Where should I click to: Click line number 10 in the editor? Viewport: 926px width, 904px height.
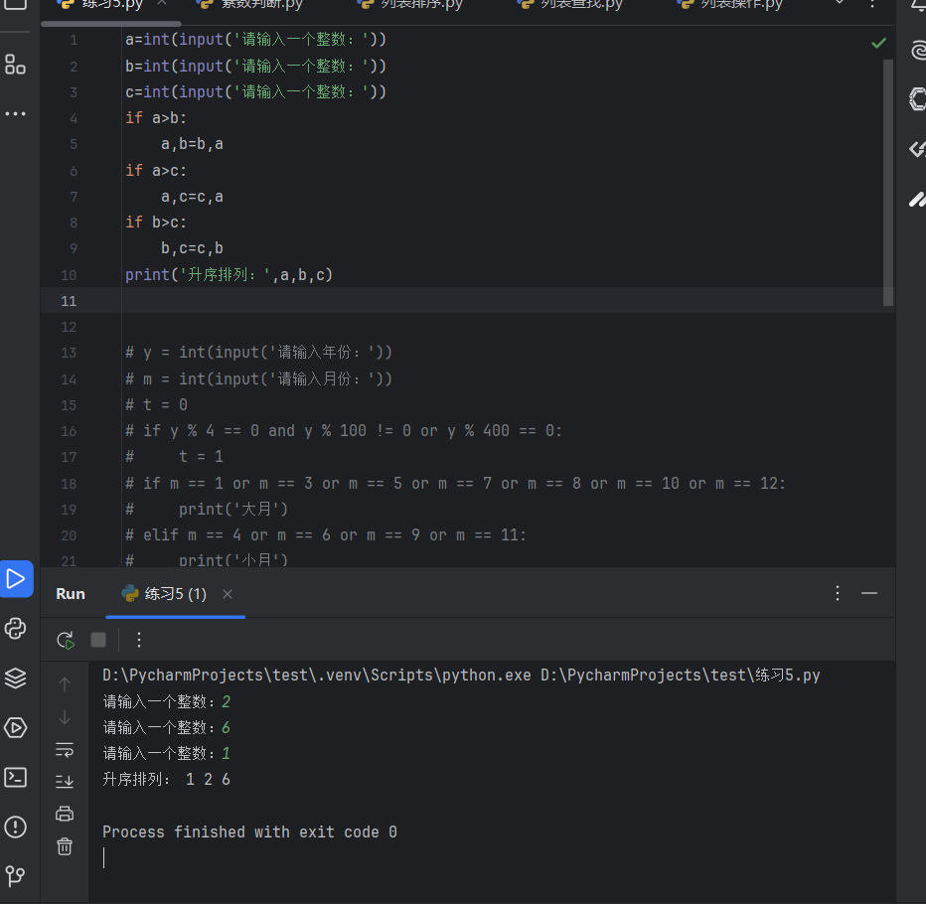[69, 273]
